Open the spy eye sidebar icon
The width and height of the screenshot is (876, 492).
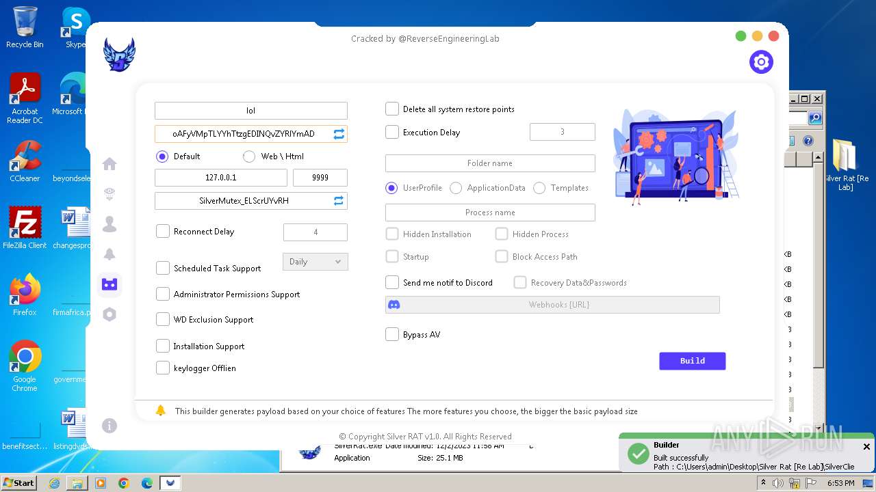point(109,194)
